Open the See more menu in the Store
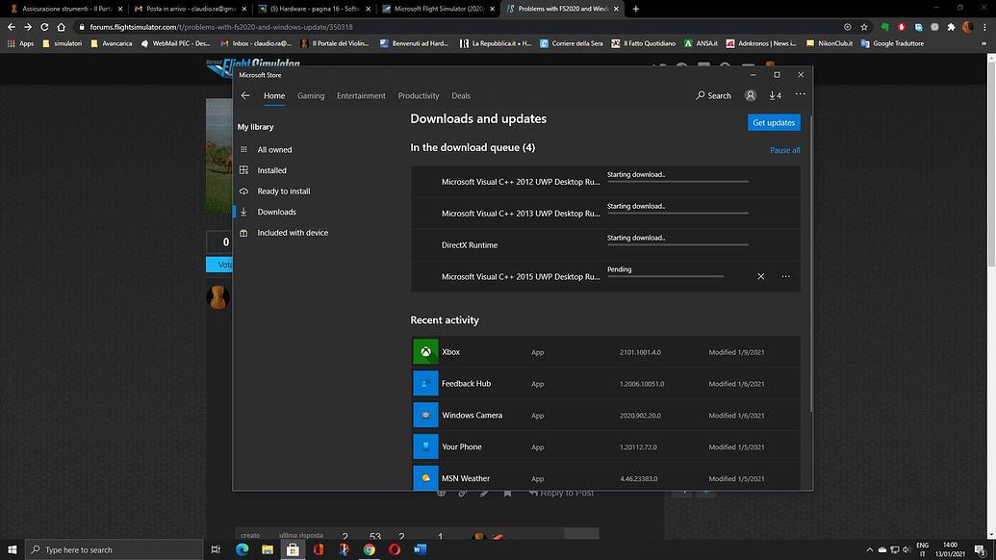This screenshot has height=560, width=996. pos(800,95)
